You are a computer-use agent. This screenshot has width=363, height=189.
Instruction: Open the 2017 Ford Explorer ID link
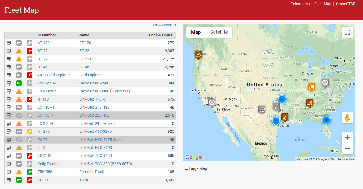54,75
